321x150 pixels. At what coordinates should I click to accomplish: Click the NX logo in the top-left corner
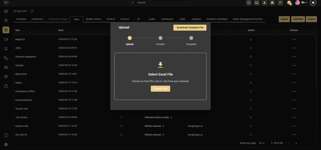coord(6,3)
